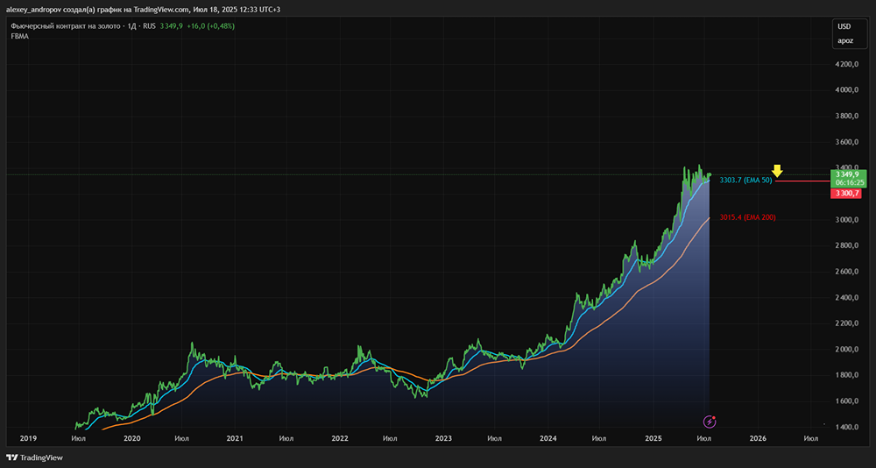This screenshot has height=468, width=876.
Task: Click the 2024 label on time axis
Action: 548,439
